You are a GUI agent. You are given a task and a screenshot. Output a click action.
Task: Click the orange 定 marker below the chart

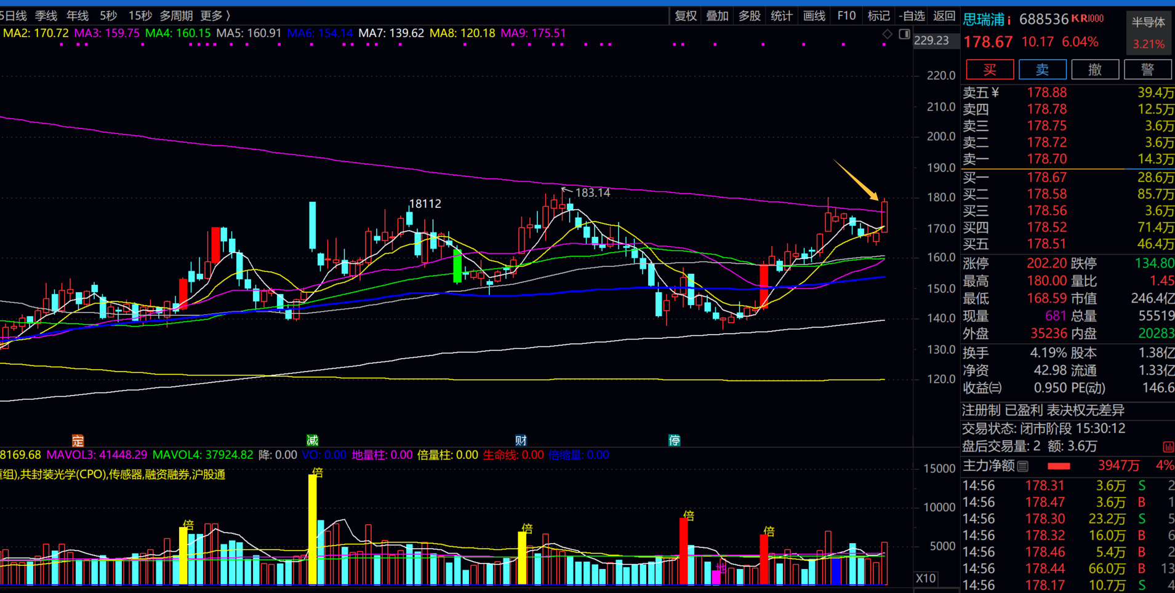[78, 440]
